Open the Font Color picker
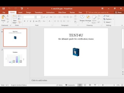Image resolution: width=124 pixels, height=93 pixels. (x=50, y=21)
